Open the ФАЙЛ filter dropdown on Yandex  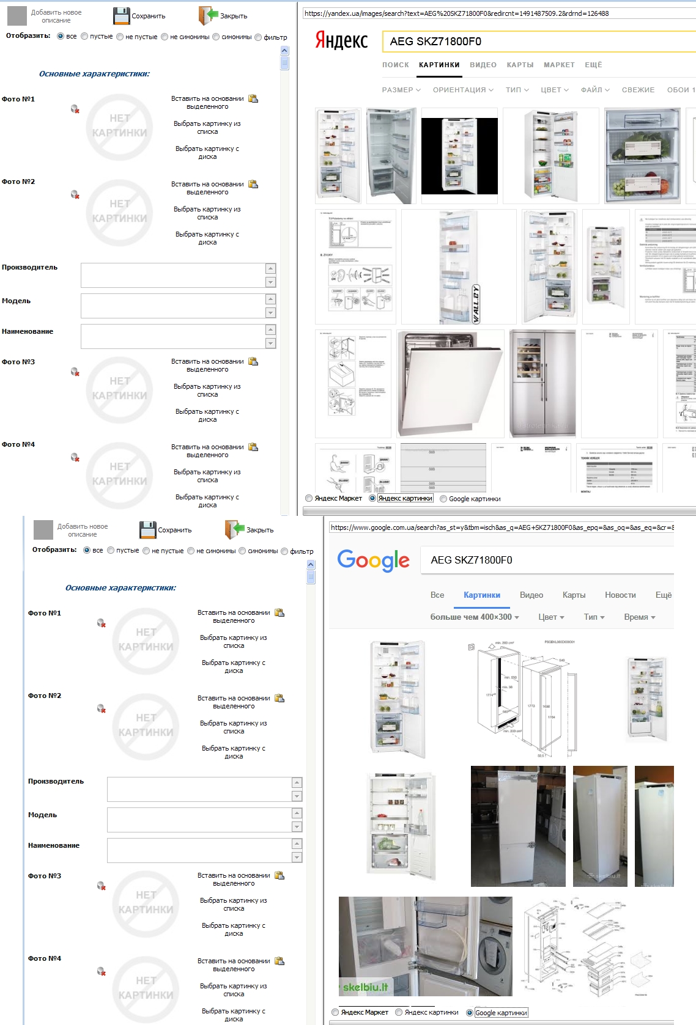595,90
